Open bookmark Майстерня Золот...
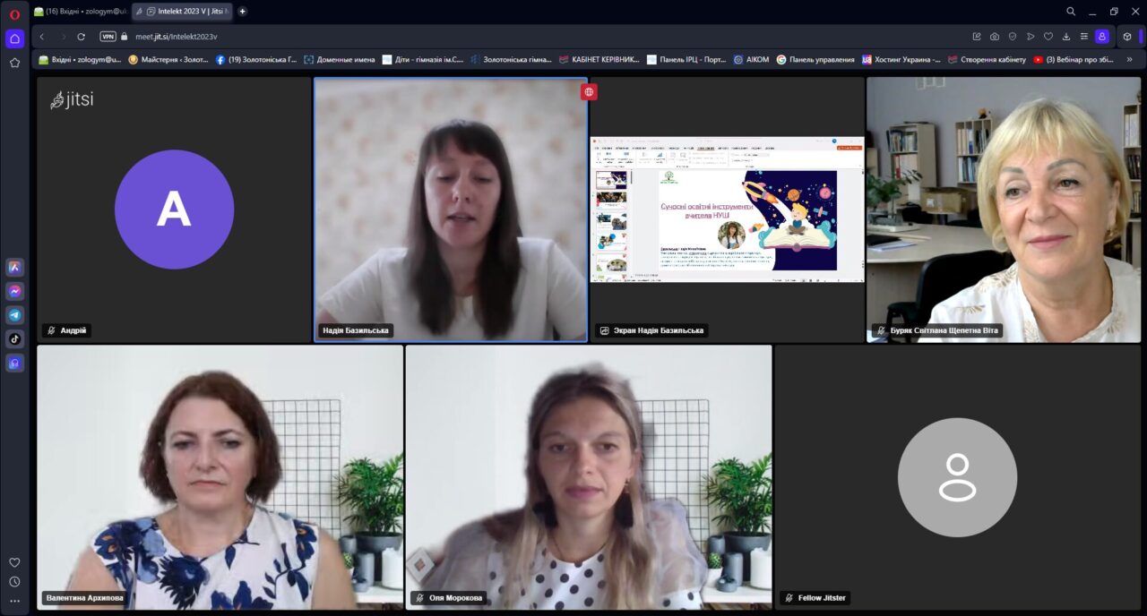Image resolution: width=1147 pixels, height=616 pixels. coord(168,60)
